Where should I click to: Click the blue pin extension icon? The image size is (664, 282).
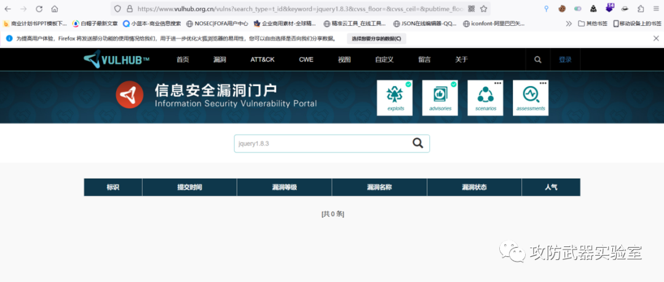547,9
